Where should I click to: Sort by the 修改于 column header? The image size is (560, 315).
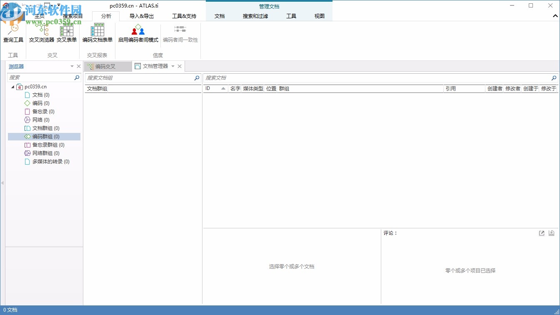(548, 89)
